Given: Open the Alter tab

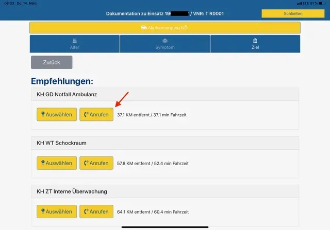Looking at the screenshot, I should [74, 44].
